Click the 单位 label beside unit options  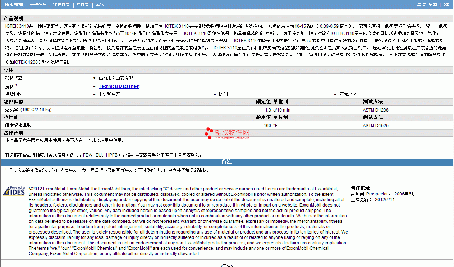pyautogui.click(x=421, y=5)
